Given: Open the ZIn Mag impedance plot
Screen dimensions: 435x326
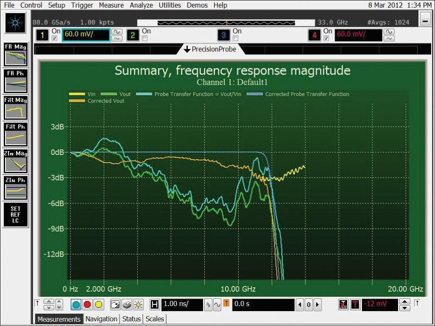Looking at the screenshot, I should coord(15,161).
